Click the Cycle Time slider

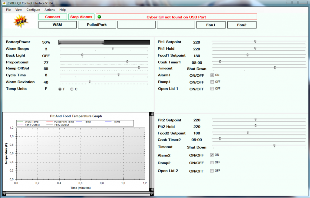[x=104, y=75]
